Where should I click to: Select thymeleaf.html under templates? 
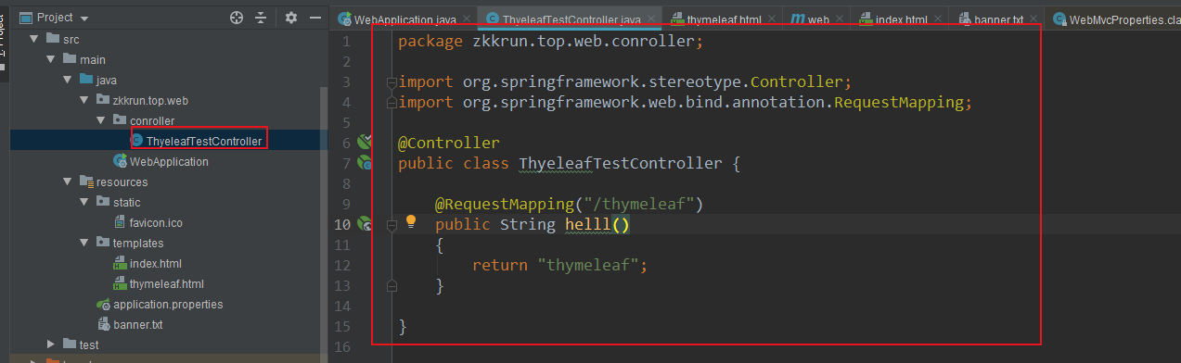pos(167,283)
